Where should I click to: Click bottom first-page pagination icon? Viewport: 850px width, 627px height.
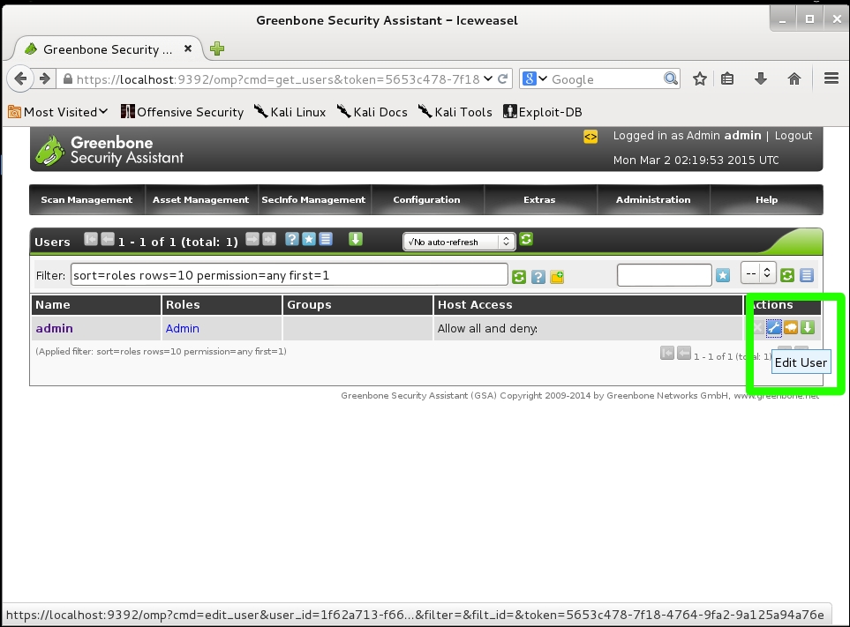pos(666,353)
